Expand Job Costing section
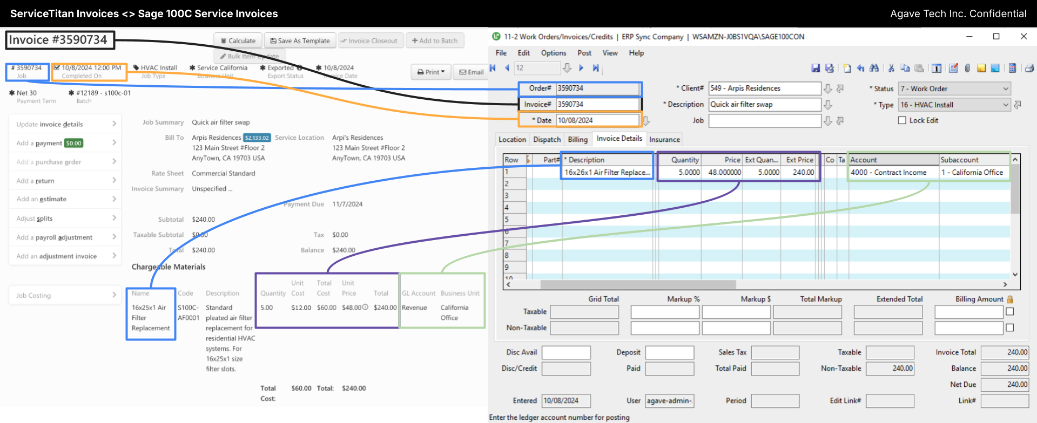This screenshot has width=1037, height=423. 65,295
